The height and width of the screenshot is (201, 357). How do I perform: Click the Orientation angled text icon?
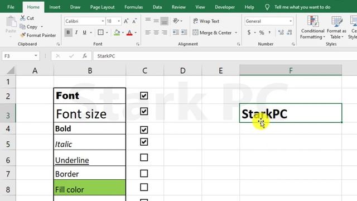pyautogui.click(x=176, y=21)
